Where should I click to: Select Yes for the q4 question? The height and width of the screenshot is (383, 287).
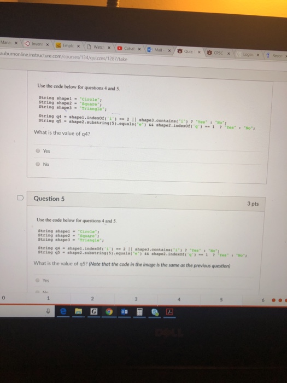(x=38, y=150)
